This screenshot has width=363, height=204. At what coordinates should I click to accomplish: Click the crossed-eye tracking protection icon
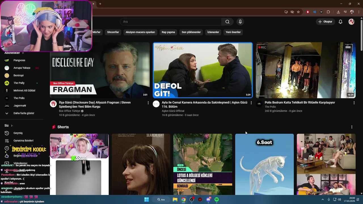292,12
